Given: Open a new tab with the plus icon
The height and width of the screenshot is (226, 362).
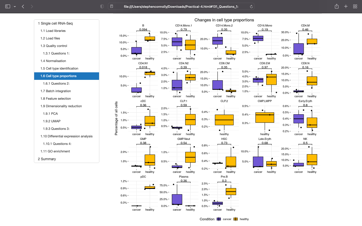Looking at the screenshot, I should (x=346, y=6).
